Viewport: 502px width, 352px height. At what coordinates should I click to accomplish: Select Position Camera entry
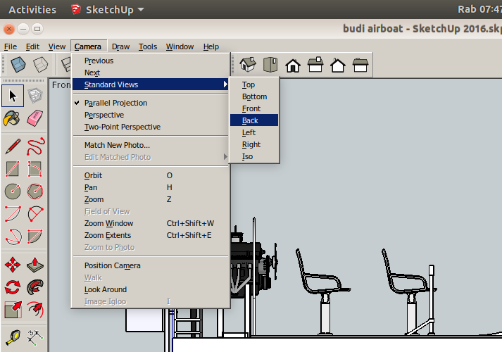(x=150, y=265)
